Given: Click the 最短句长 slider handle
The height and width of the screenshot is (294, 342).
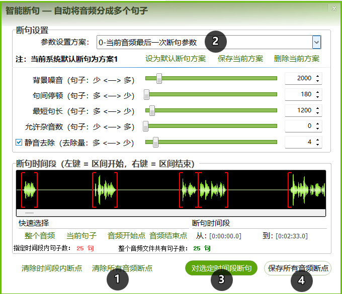Looking at the screenshot, I should [x=152, y=110].
